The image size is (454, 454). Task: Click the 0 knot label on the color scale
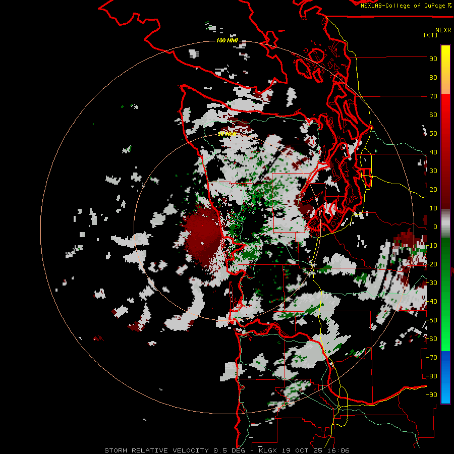coord(435,227)
